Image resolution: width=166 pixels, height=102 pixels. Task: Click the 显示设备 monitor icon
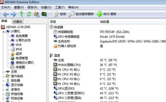(x=8, y=85)
